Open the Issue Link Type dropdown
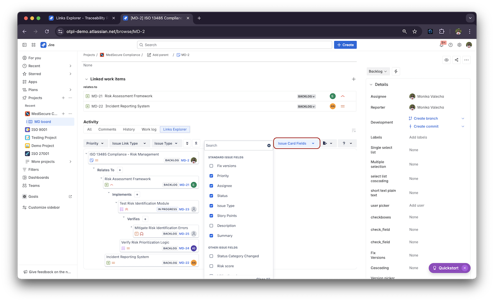Viewport: 494px width, 302px height. pos(129,143)
